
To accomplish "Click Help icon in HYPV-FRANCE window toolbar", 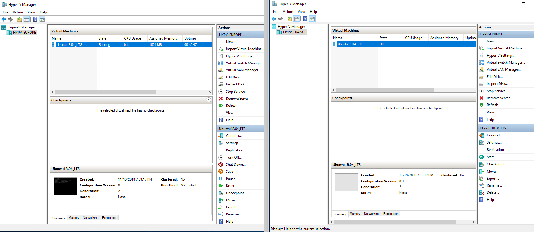I will click(305, 19).
